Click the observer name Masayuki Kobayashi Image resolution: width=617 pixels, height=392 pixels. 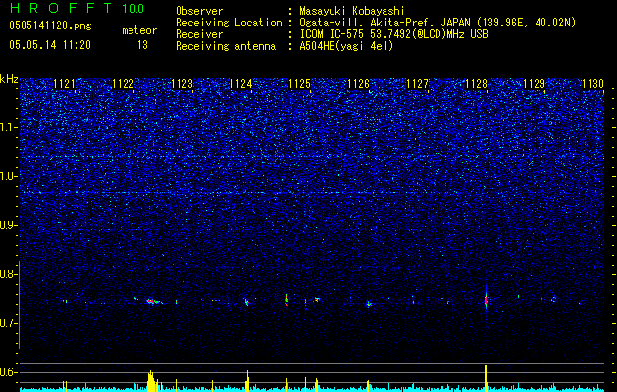[352, 11]
